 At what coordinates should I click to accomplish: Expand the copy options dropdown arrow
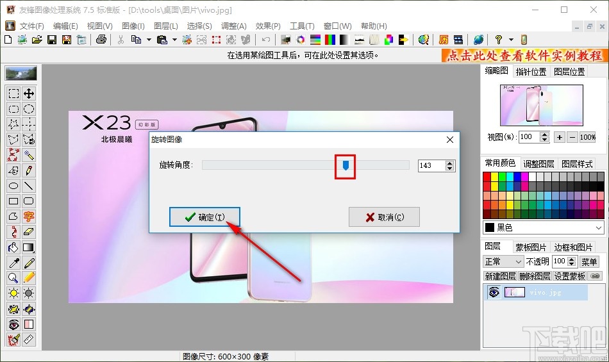[x=149, y=40]
